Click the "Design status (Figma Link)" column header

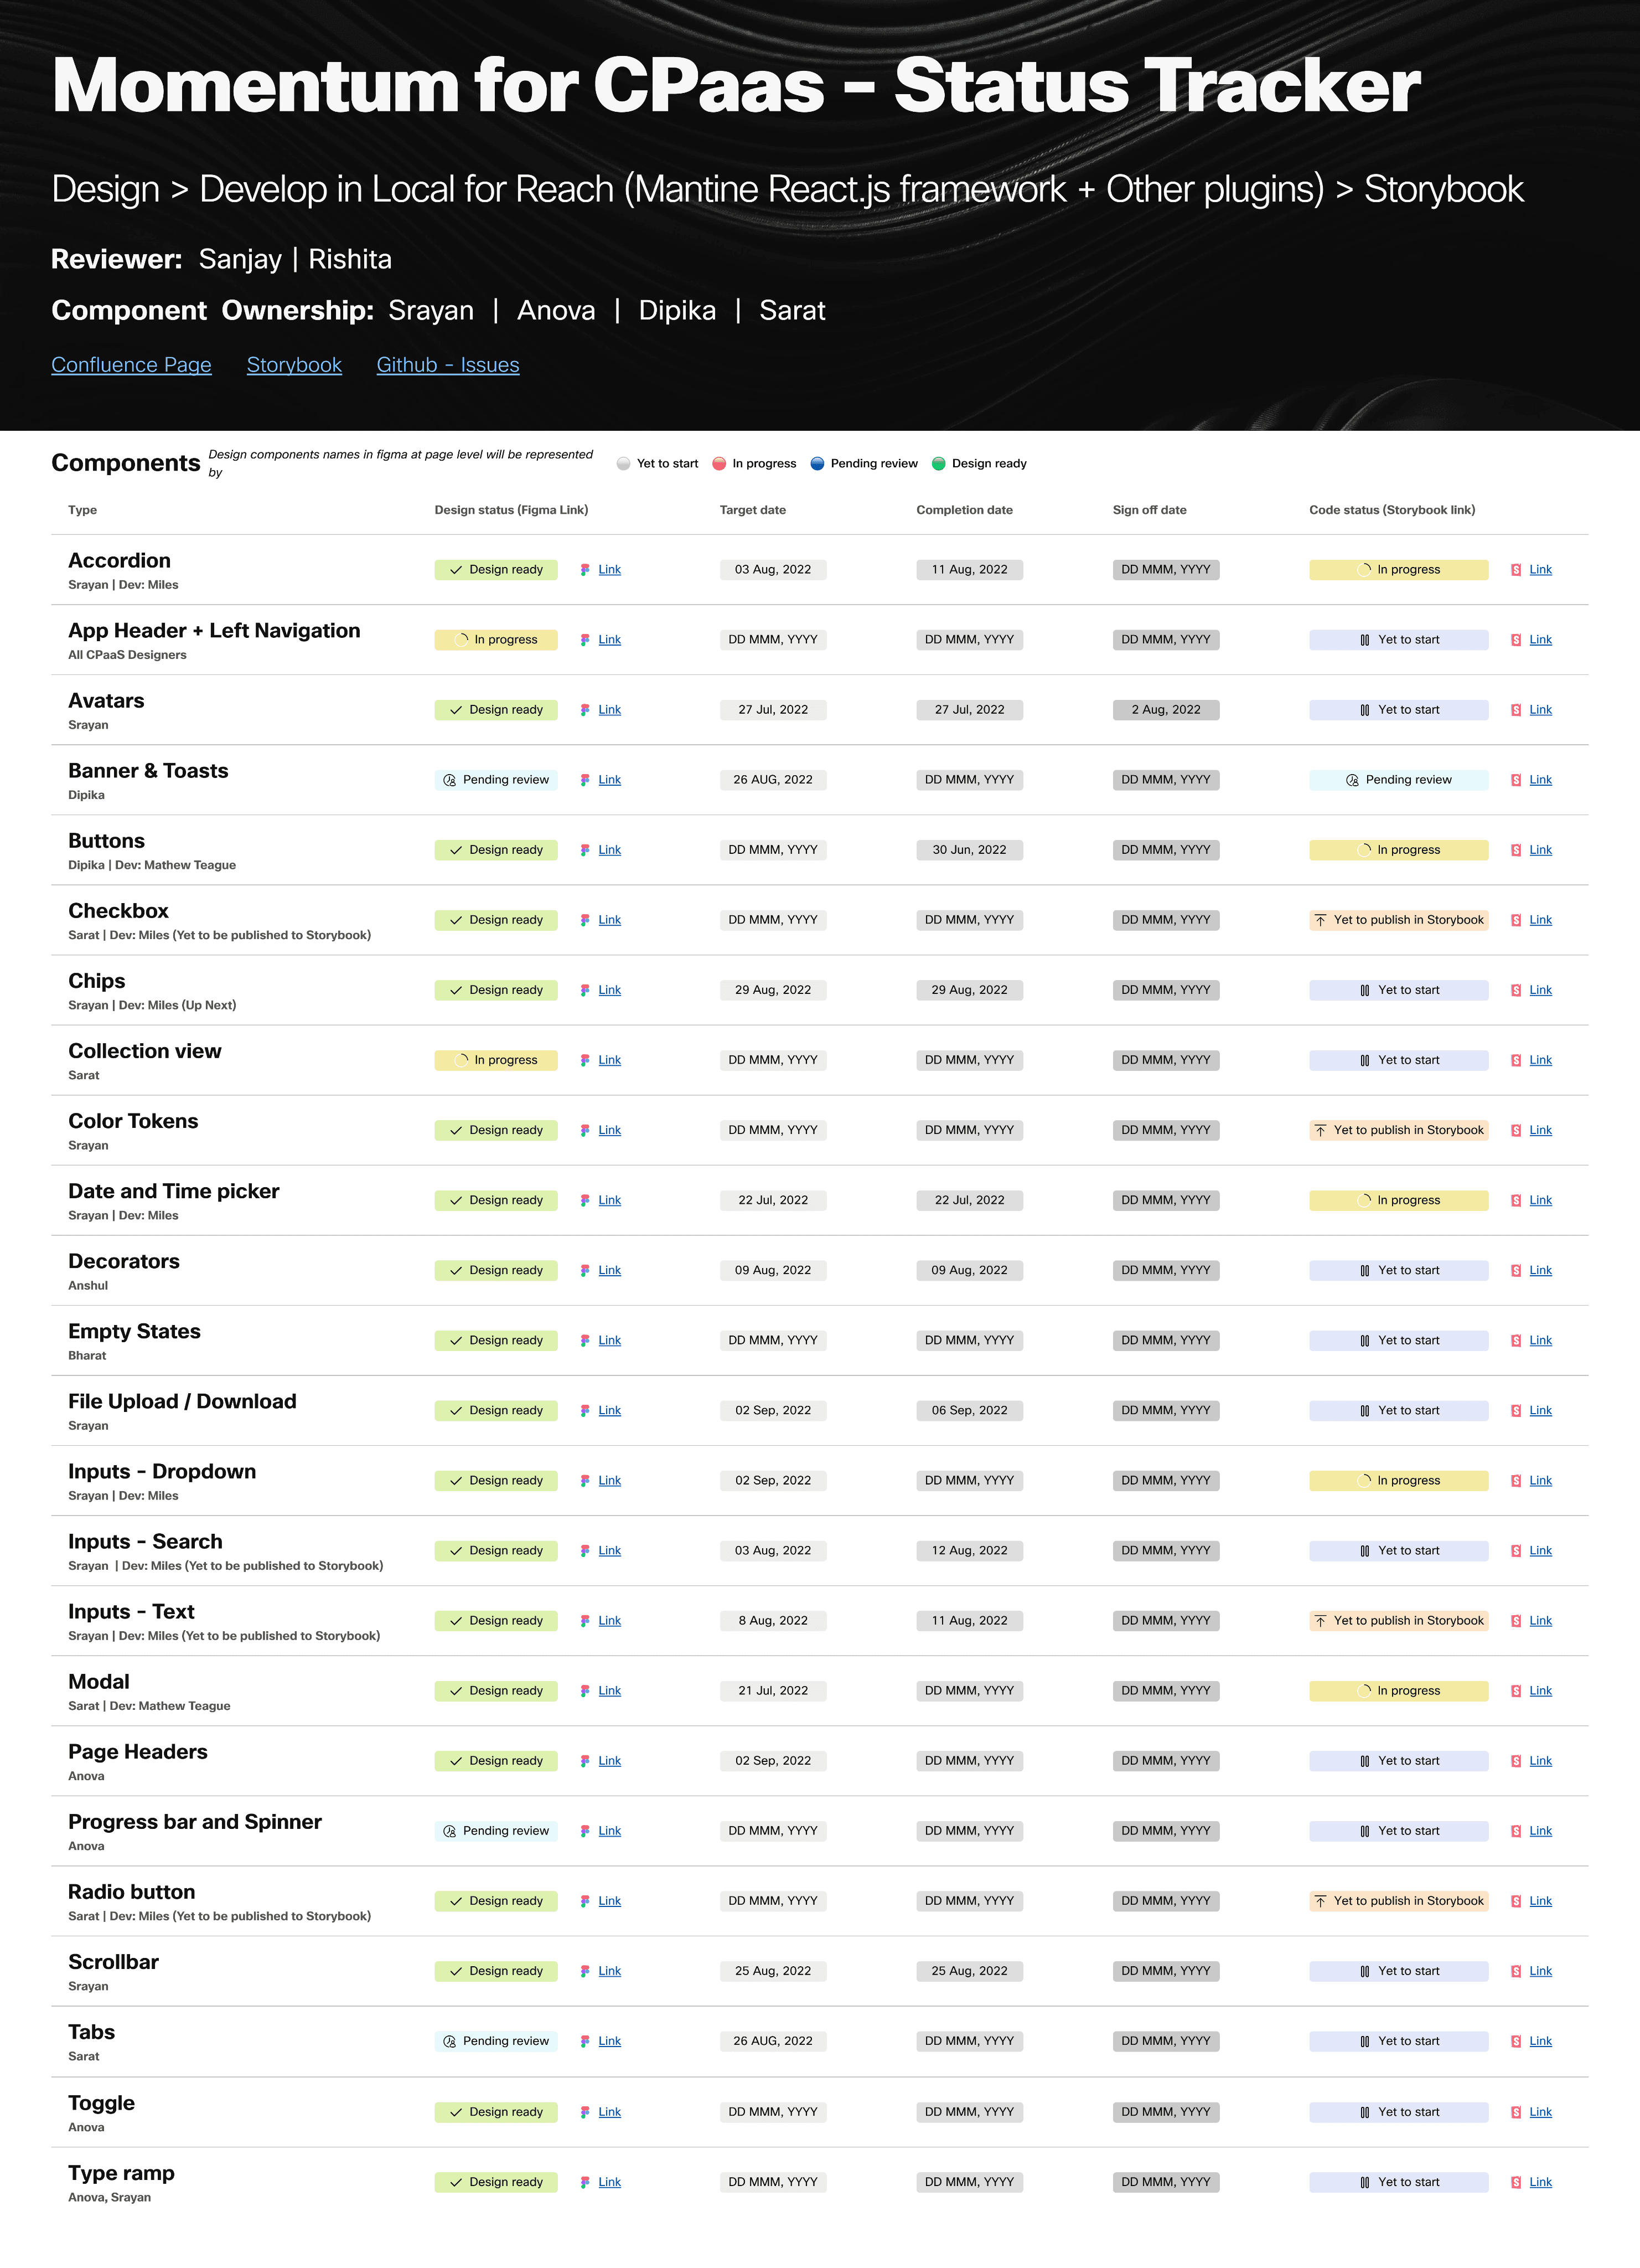[x=511, y=510]
